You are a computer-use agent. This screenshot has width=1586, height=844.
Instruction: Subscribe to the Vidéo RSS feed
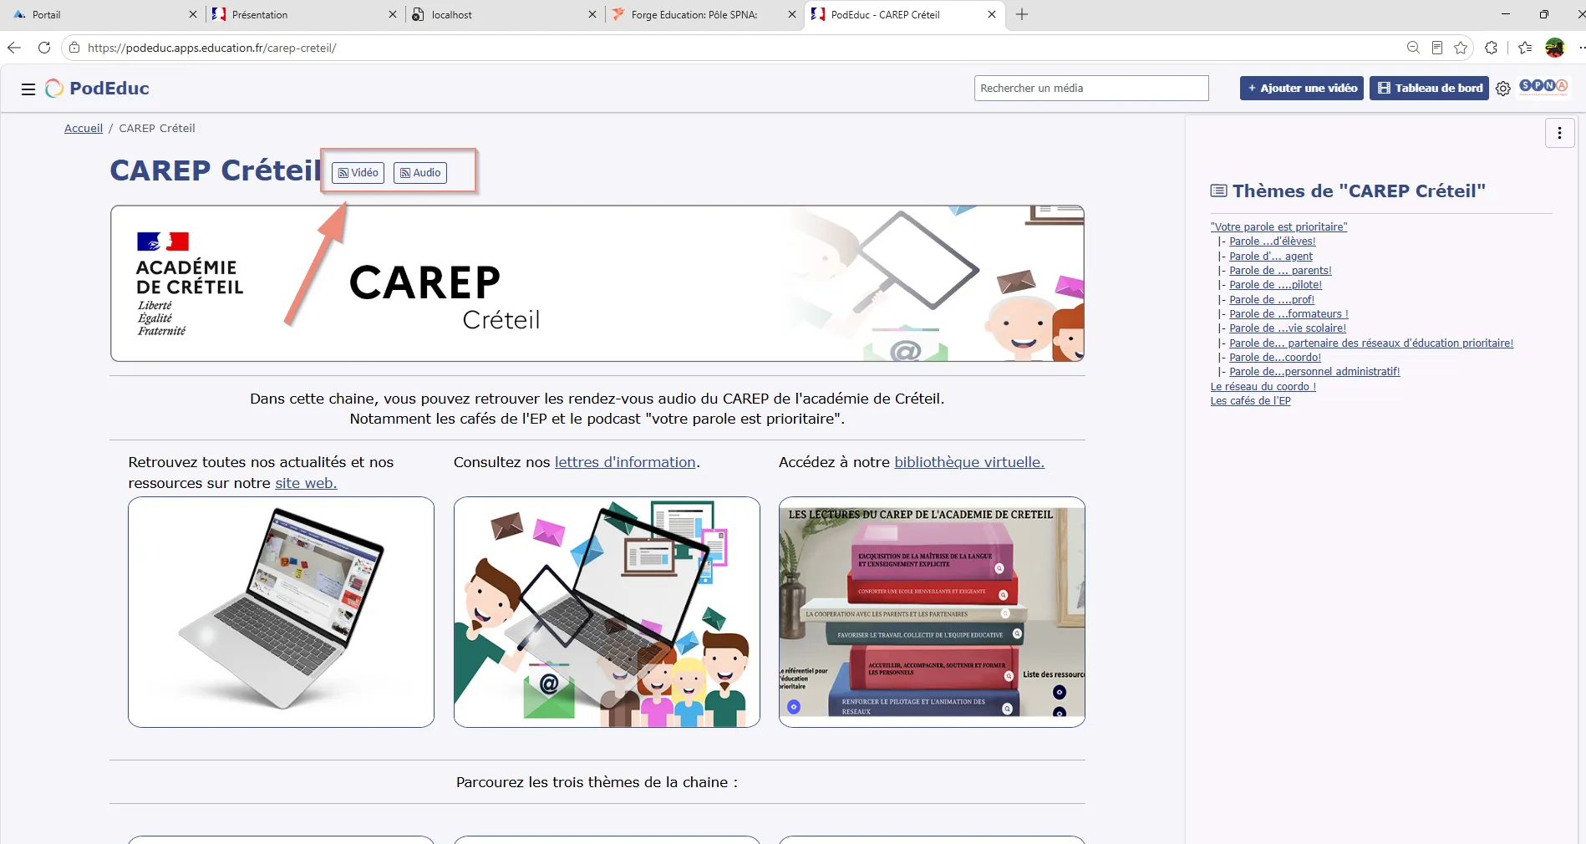click(x=358, y=173)
